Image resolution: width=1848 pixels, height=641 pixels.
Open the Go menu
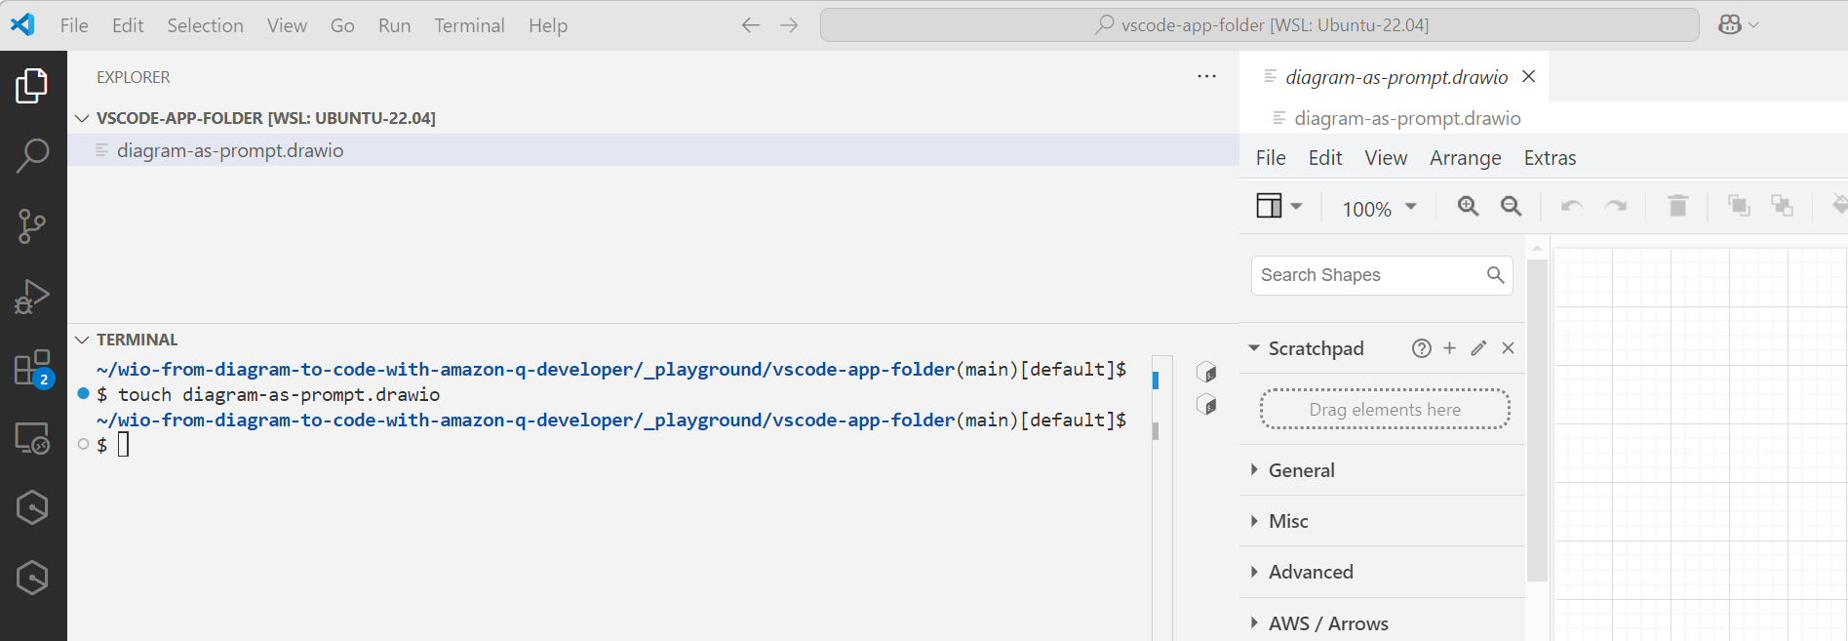[x=342, y=25]
